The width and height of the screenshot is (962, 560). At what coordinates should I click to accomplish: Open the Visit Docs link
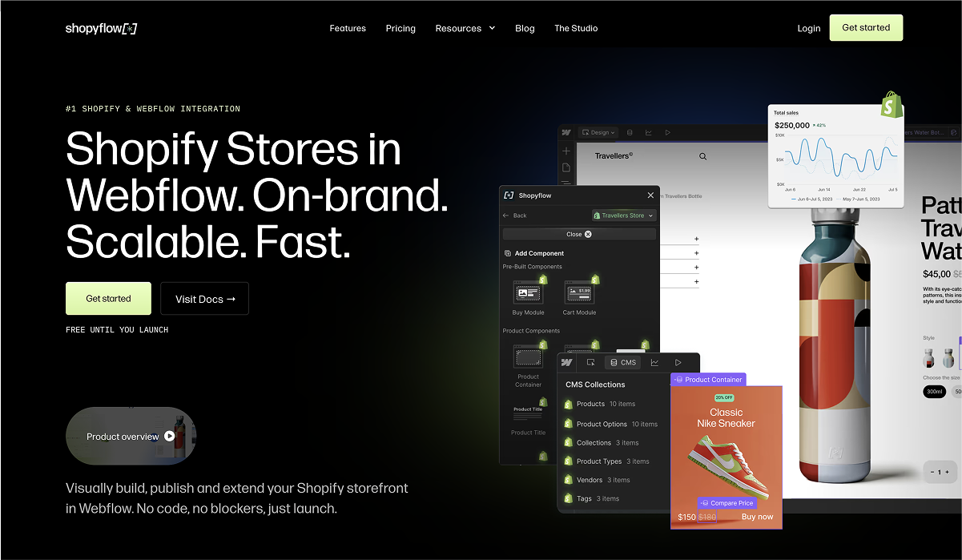click(204, 298)
